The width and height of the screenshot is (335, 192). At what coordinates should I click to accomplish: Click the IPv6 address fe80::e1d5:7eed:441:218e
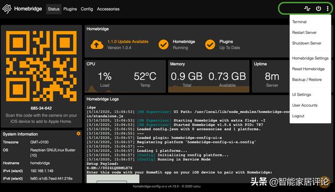coord(51,178)
